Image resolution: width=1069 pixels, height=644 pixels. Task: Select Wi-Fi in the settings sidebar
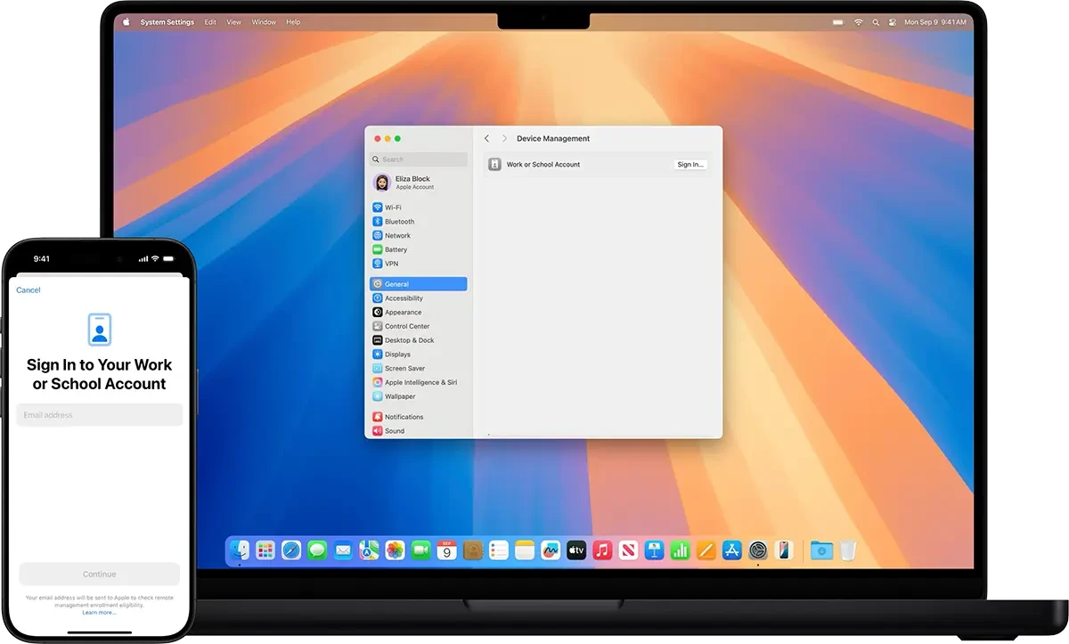click(418, 208)
